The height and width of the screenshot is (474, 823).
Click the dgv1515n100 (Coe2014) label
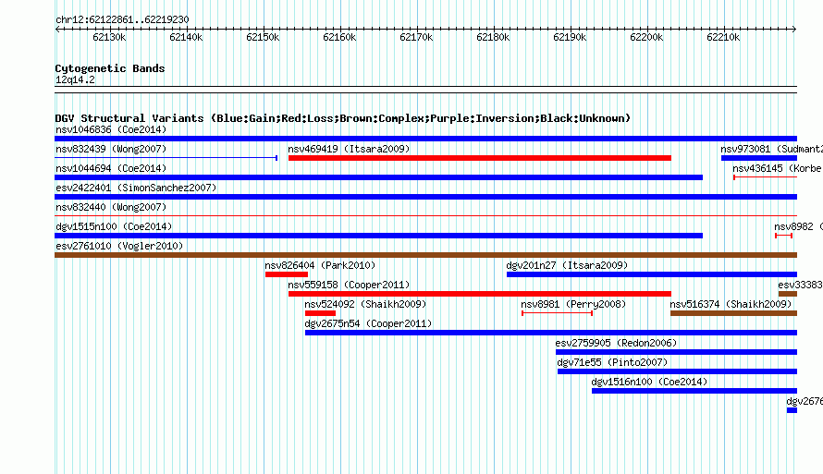[x=114, y=226]
